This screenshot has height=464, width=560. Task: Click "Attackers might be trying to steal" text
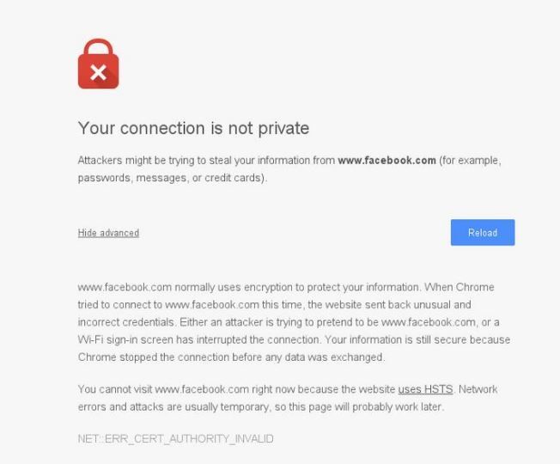(x=155, y=161)
